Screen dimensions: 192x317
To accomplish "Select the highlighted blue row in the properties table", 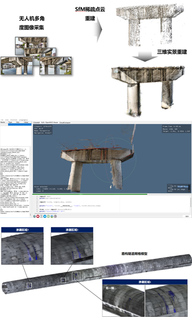I will pyautogui.click(x=20, y=125).
